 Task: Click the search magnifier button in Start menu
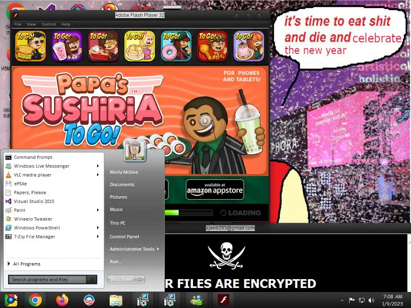coord(92,280)
